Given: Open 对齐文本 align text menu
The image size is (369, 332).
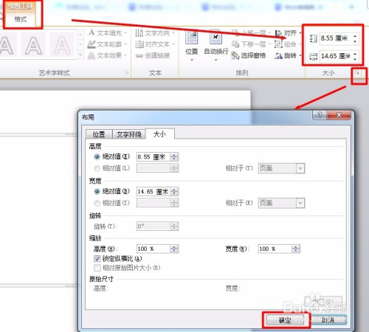Looking at the screenshot, I should pos(155,44).
